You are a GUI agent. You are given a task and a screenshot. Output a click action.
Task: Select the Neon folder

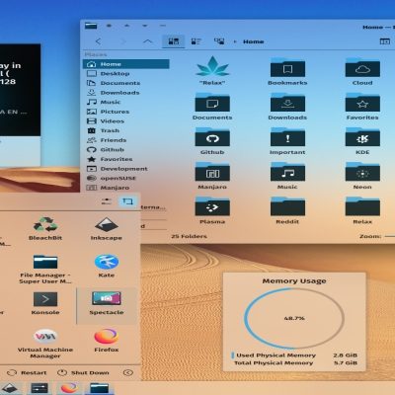(362, 172)
